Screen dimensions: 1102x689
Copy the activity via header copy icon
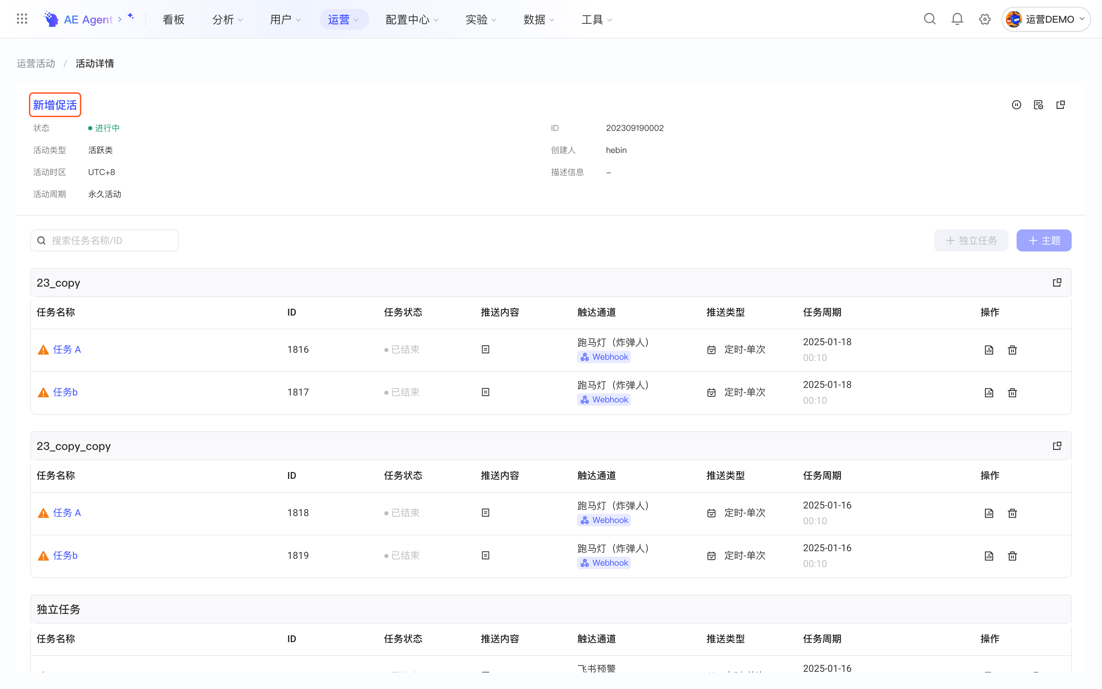click(1061, 105)
